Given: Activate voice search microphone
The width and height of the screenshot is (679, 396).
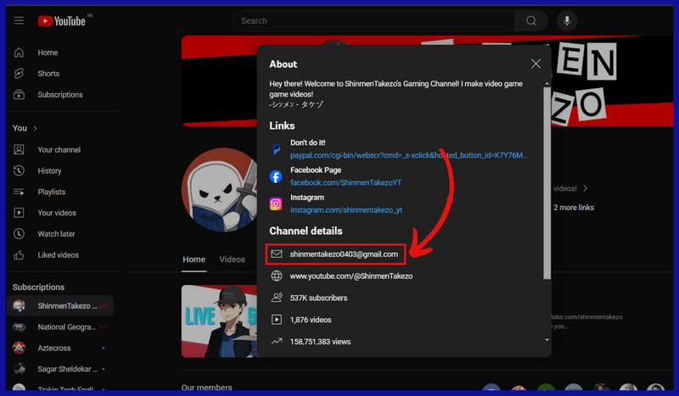Looking at the screenshot, I should [566, 21].
